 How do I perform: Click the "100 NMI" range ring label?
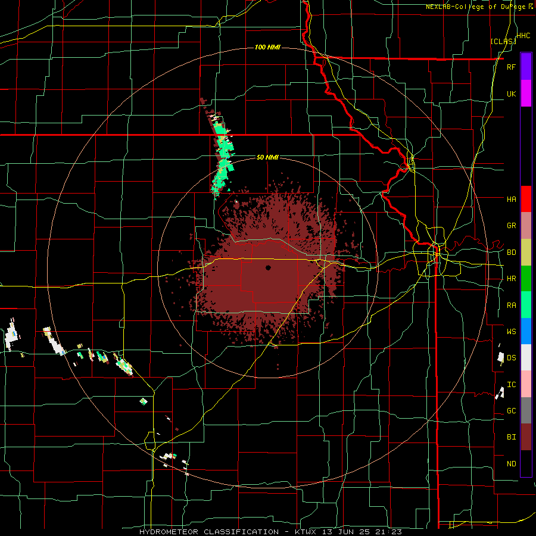[x=267, y=47]
